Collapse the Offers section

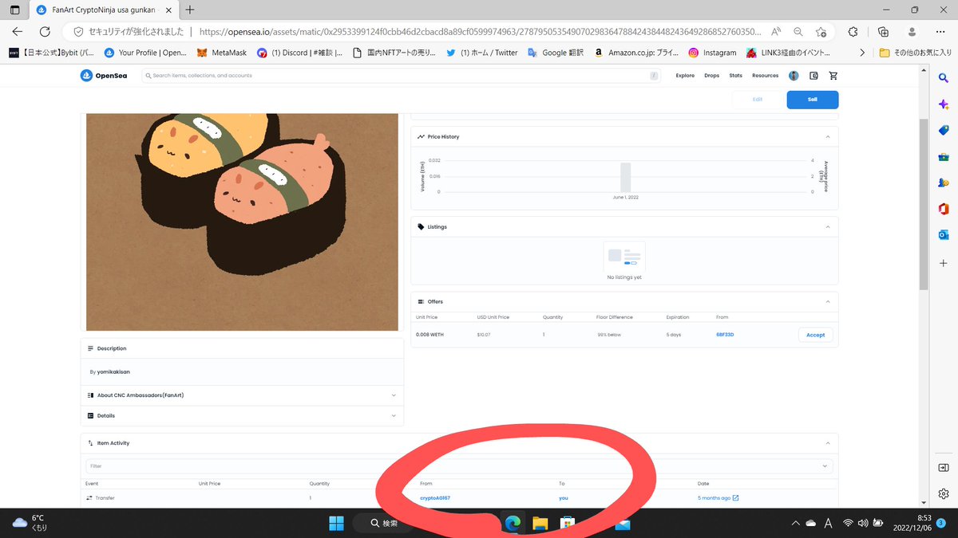[827, 301]
